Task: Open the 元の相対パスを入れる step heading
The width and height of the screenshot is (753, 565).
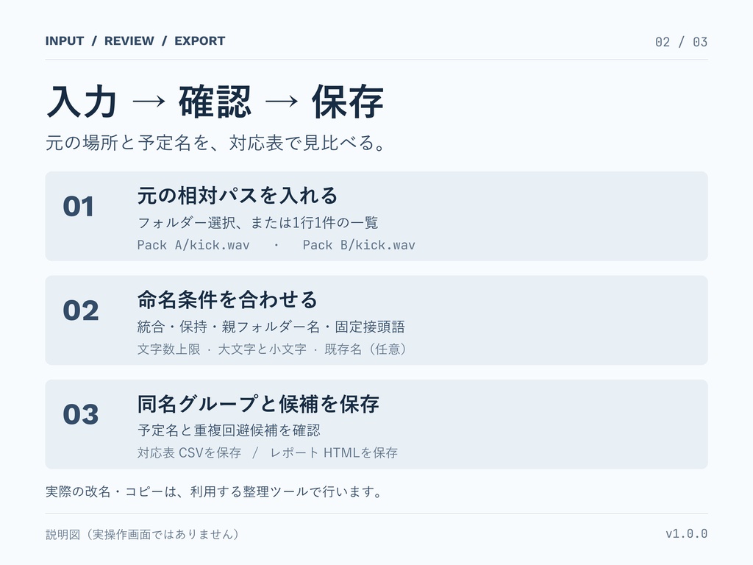Action: click(x=238, y=196)
